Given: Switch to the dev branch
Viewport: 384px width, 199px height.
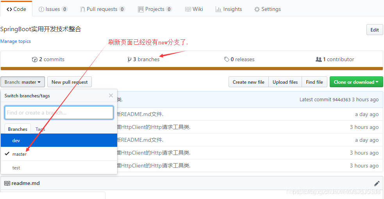Looking at the screenshot, I should [59, 141].
